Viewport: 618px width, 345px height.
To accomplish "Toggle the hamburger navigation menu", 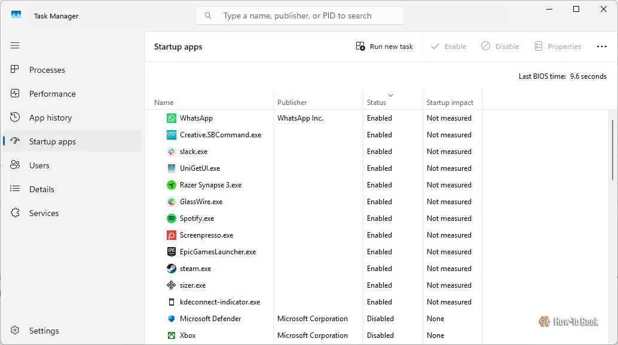I will pos(15,45).
